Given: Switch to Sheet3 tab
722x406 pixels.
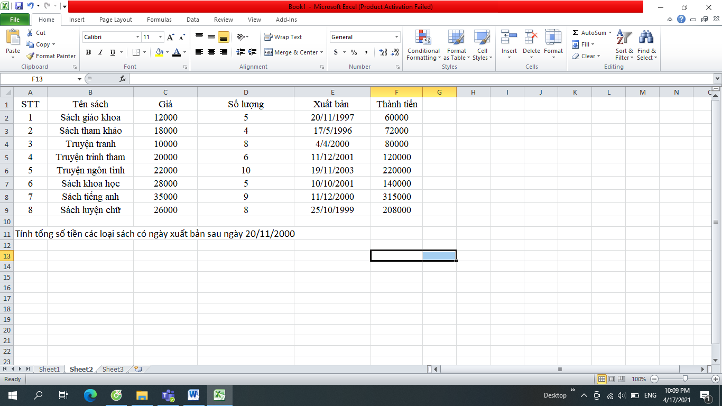Looking at the screenshot, I should tap(113, 370).
